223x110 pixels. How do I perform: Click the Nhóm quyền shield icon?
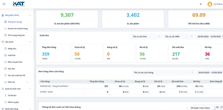pyautogui.click(x=5, y=102)
